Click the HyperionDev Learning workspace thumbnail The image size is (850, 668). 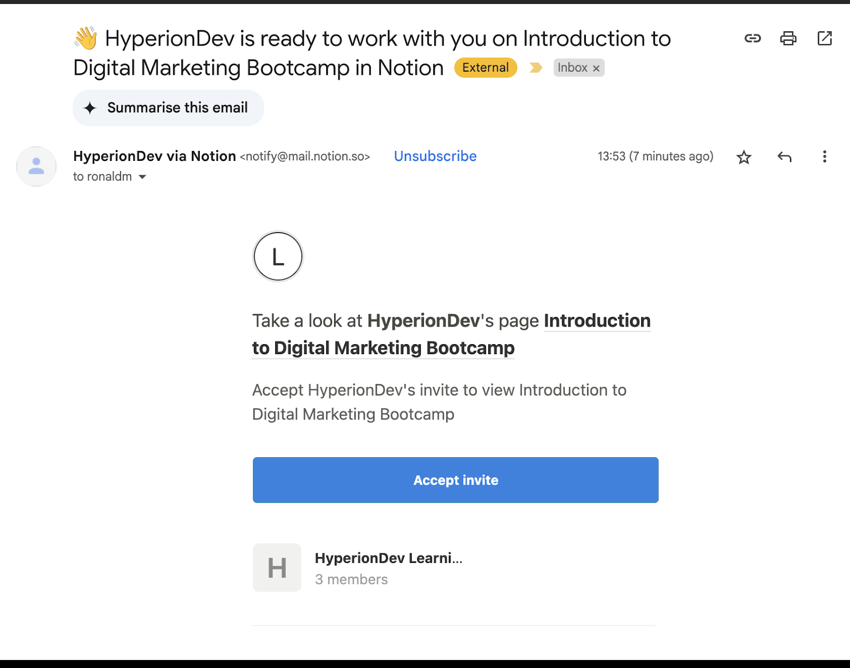tap(277, 567)
